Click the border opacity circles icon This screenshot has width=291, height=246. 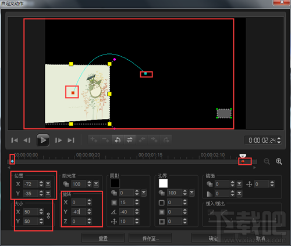click(x=162, y=193)
